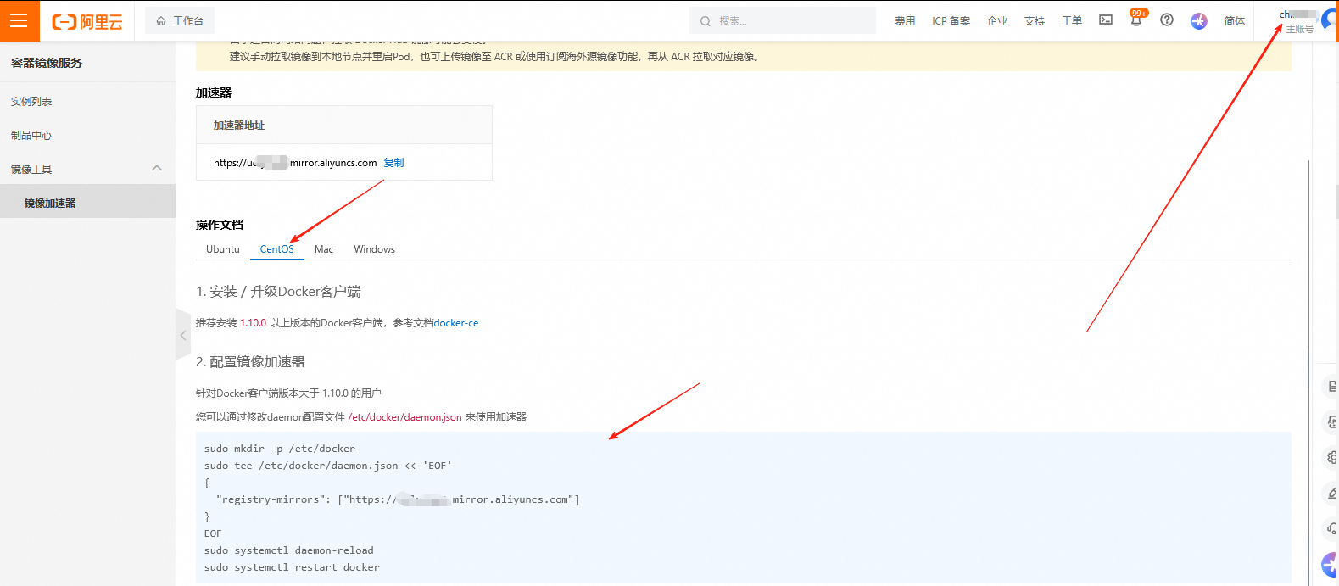
Task: Switch to the Ubuntu documentation tab
Action: 223,248
